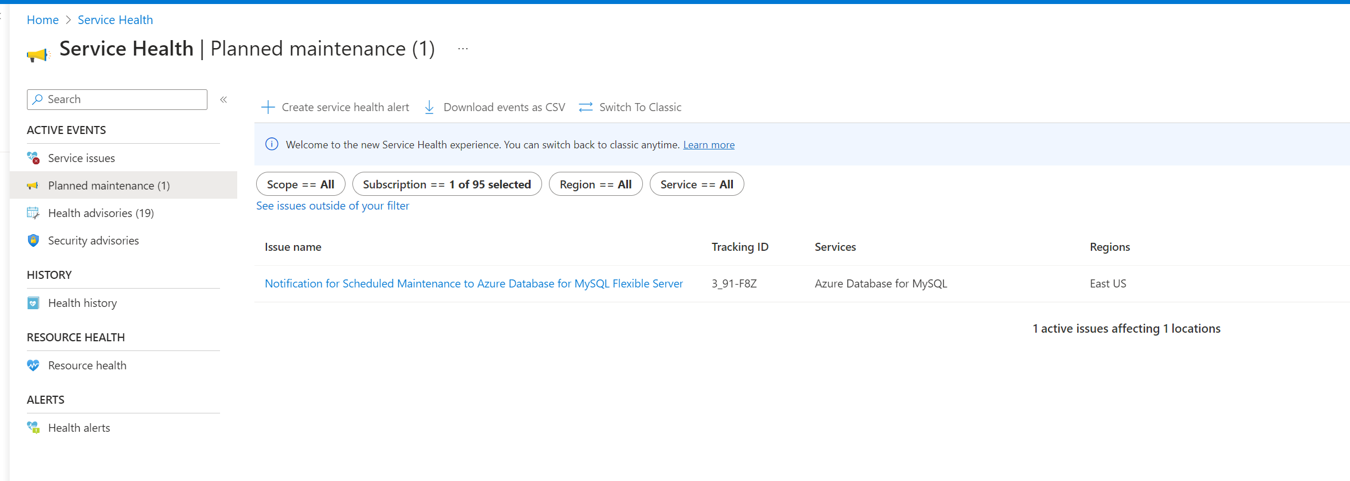Focus the sidebar Search field
1350x481 pixels.
click(117, 100)
